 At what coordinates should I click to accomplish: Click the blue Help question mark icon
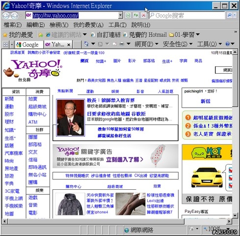click(x=227, y=44)
